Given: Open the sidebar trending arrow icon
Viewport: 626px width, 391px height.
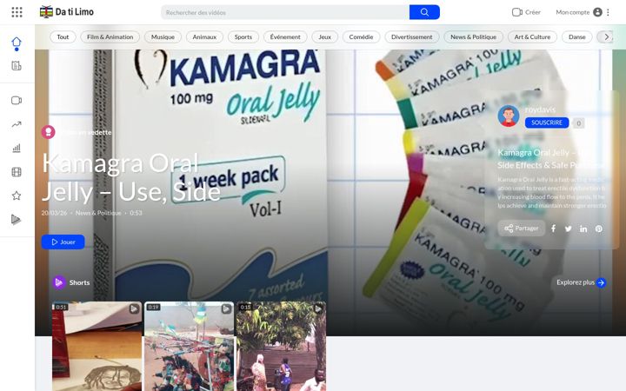Looking at the screenshot, I should click(x=17, y=124).
